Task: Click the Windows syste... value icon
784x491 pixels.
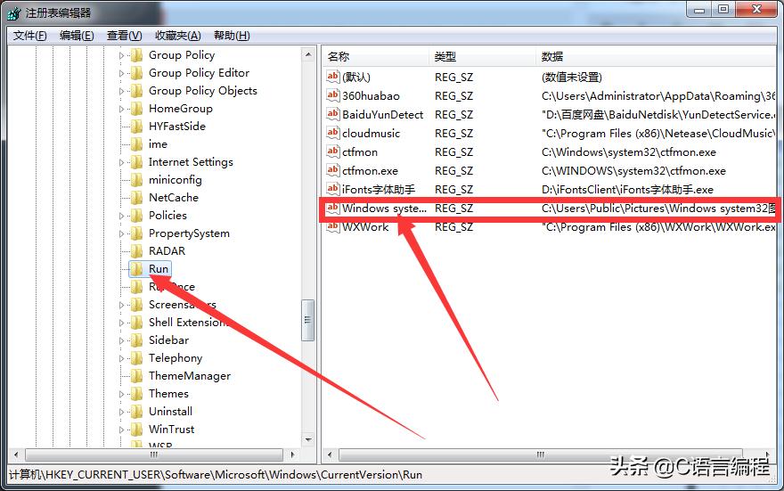Action: [x=333, y=208]
